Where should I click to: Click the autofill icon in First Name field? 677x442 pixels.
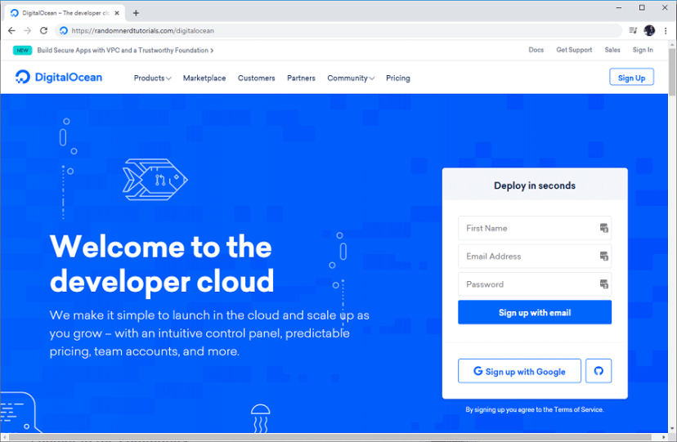click(x=604, y=229)
